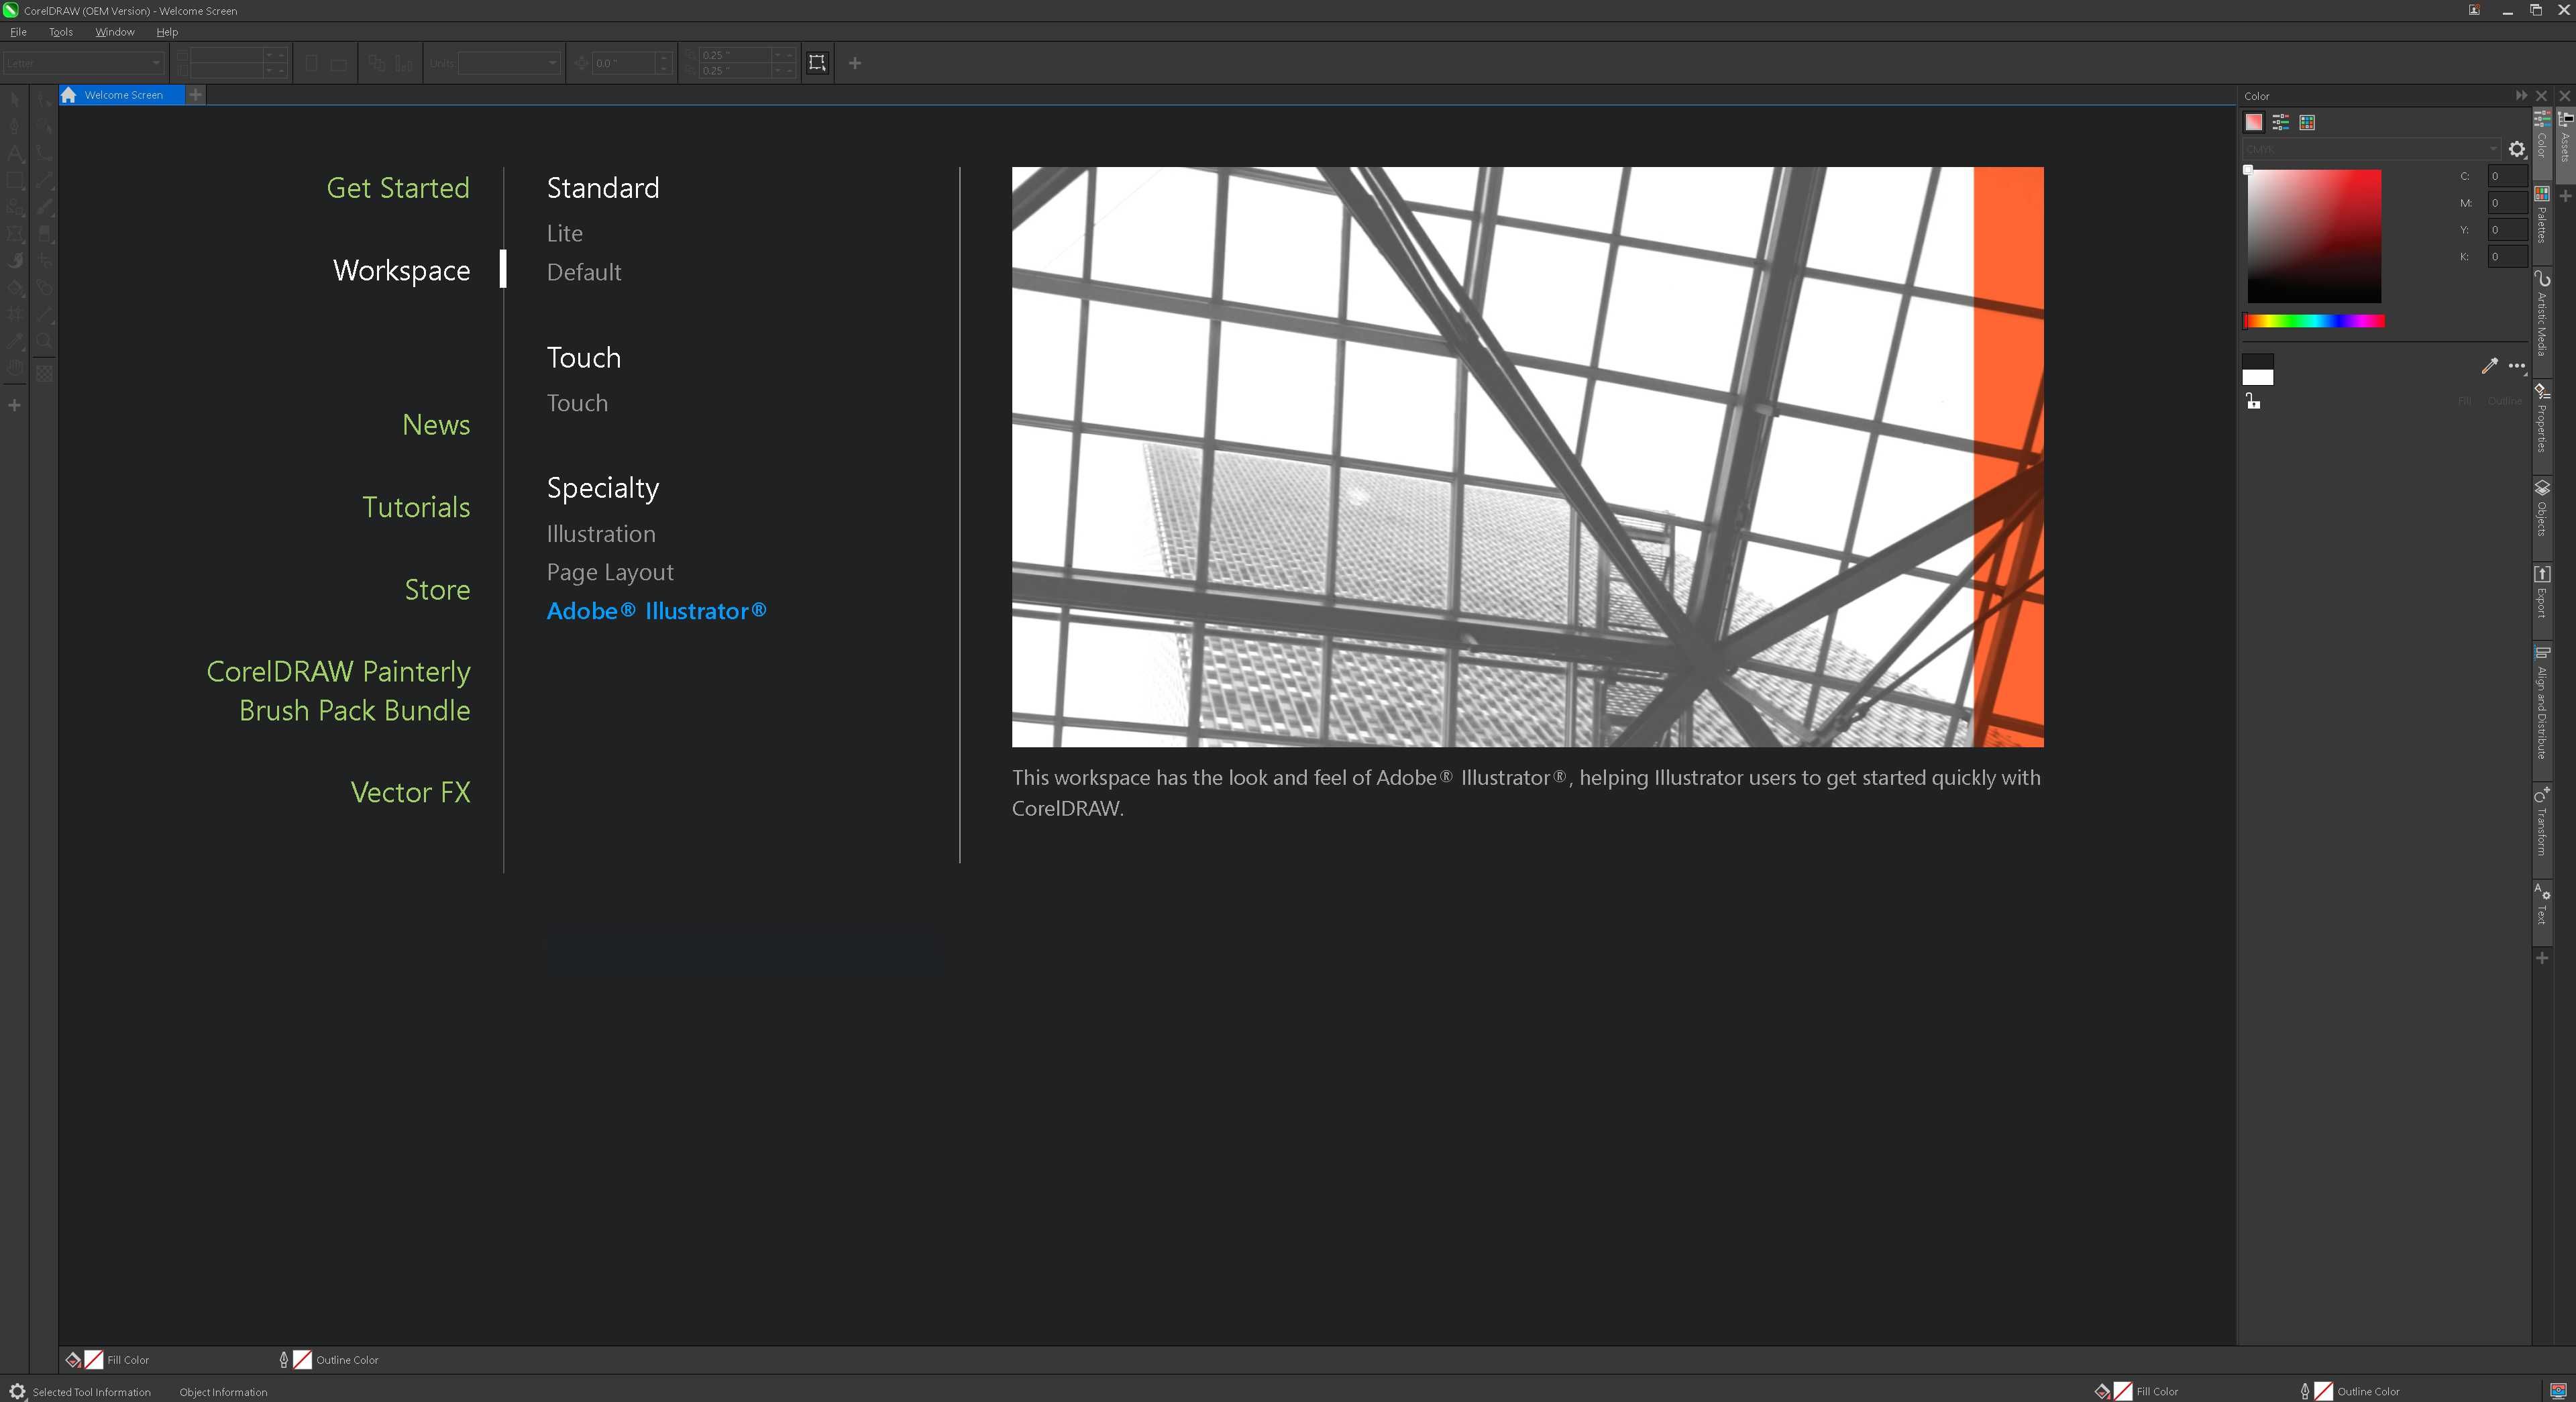Click the K value input field
Screen dimensions: 2576x1402
click(x=2507, y=257)
